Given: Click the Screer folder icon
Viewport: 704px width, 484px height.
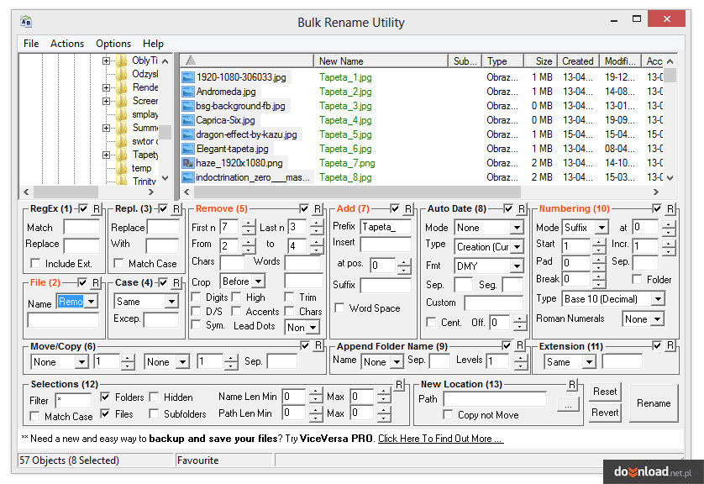Looking at the screenshot, I should [121, 101].
